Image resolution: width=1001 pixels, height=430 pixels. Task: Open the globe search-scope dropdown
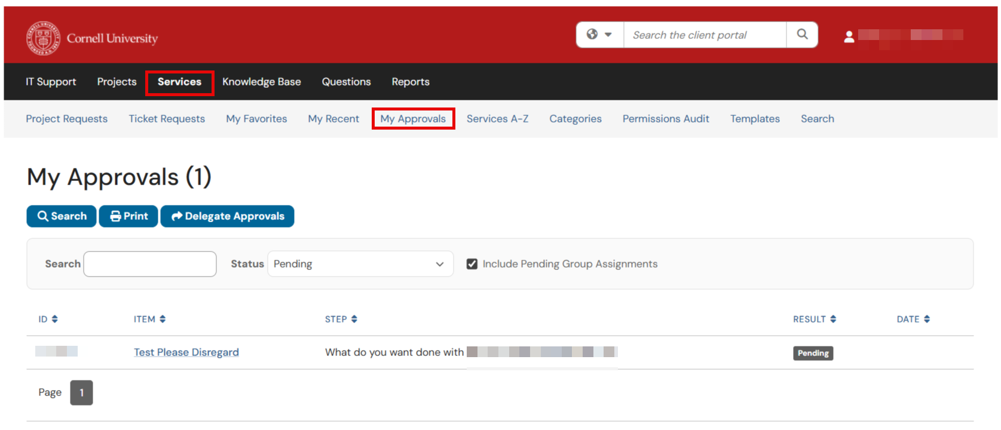click(600, 35)
